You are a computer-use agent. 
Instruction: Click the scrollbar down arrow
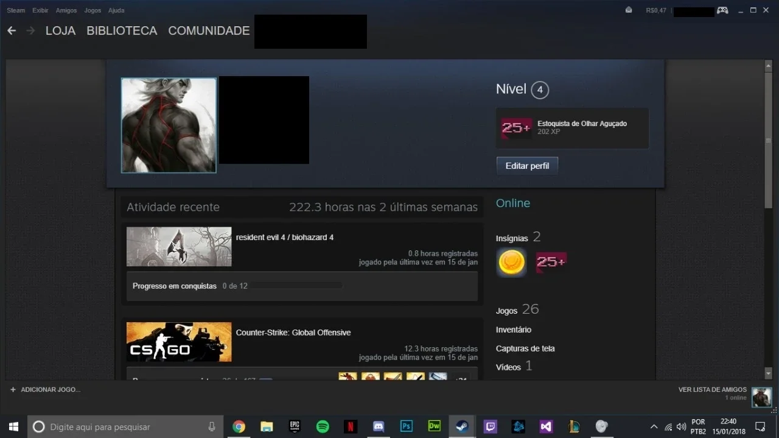pos(768,373)
